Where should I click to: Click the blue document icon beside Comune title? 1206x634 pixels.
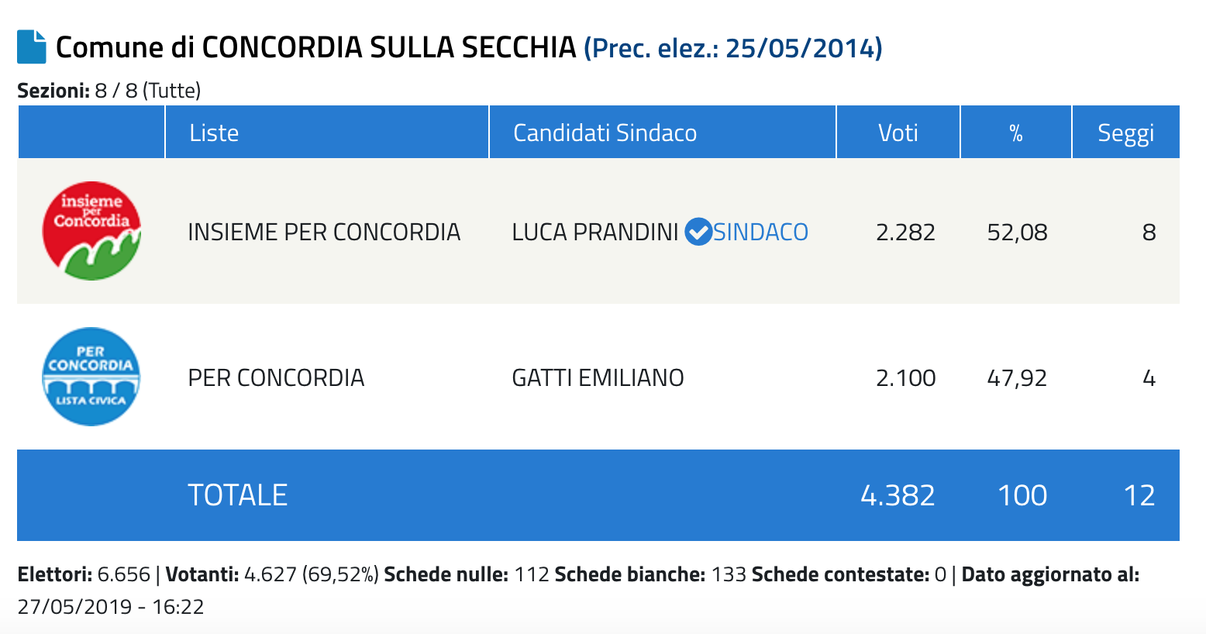(32, 47)
